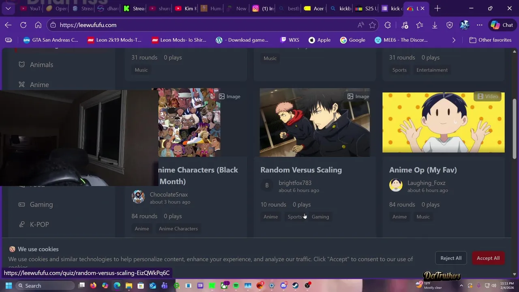
Task: Click the read aloud icon in address bar
Action: click(x=360, y=25)
